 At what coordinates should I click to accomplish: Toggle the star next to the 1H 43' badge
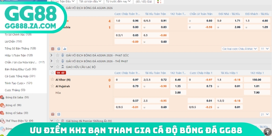point(52,73)
